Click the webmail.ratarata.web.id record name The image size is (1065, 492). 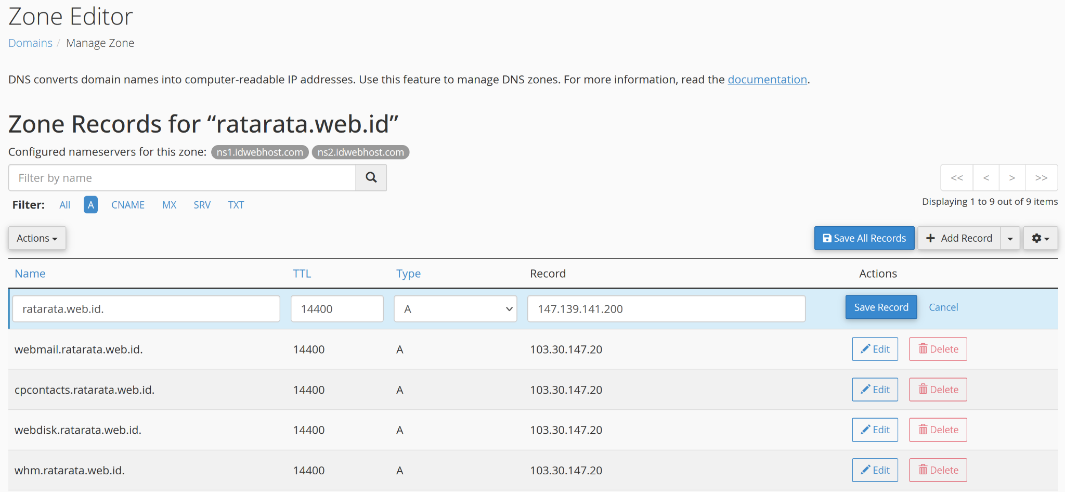pyautogui.click(x=79, y=349)
